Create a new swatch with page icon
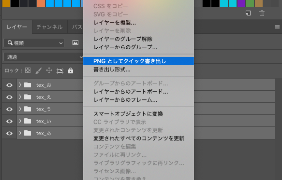This screenshot has height=180, width=282. click(248, 13)
